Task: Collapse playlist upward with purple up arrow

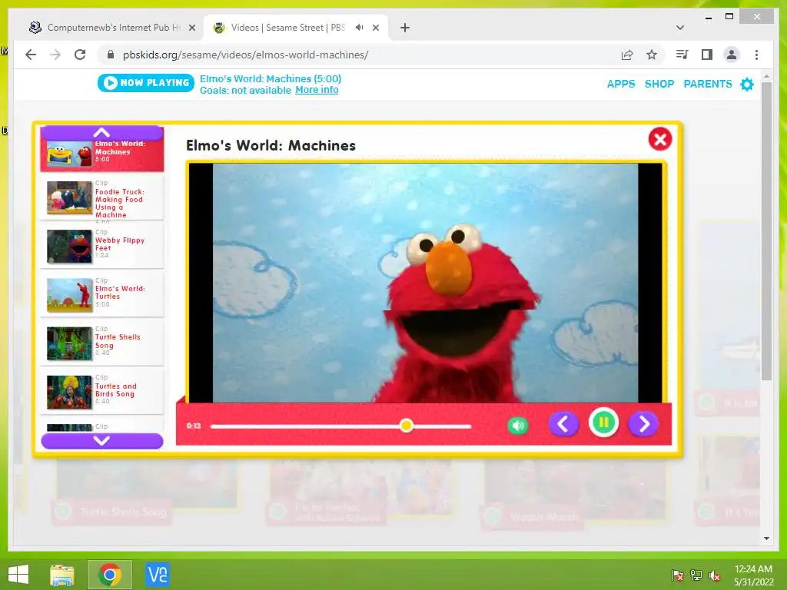Action: (102, 132)
